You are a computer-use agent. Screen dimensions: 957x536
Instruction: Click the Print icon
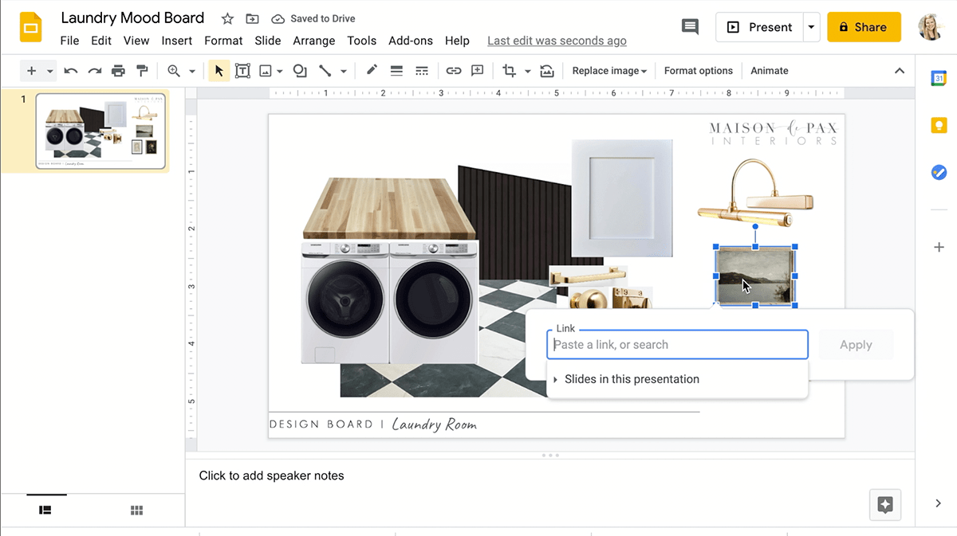[x=118, y=71]
